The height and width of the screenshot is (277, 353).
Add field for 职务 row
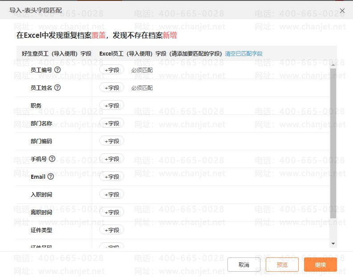(x=112, y=105)
